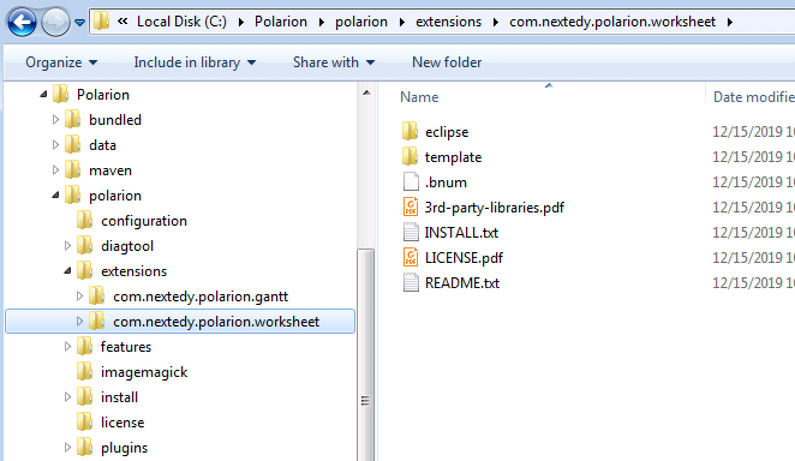795x461 pixels.
Task: Create a New folder
Action: coord(447,62)
